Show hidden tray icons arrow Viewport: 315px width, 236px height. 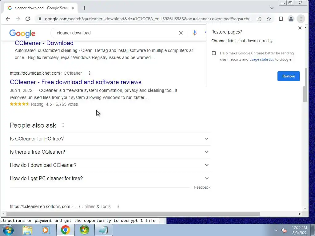276,230
